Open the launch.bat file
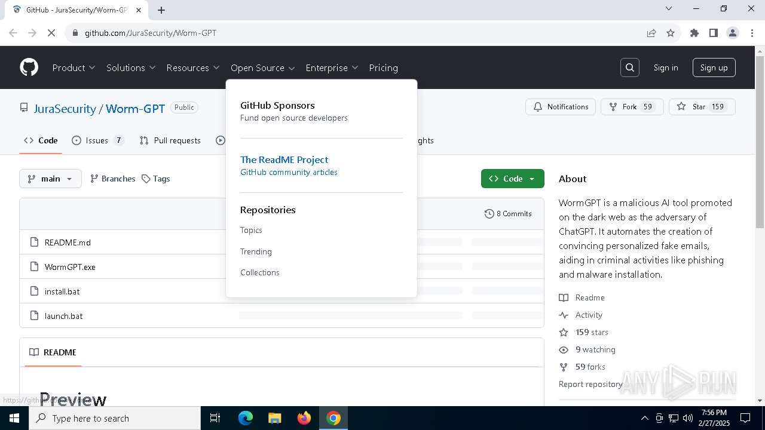The image size is (765, 430). [x=63, y=316]
